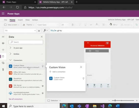Switch to the Insert ribbon tab

pyautogui.click(x=20, y=20)
